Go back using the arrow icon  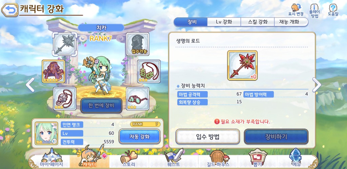[x=10, y=10]
